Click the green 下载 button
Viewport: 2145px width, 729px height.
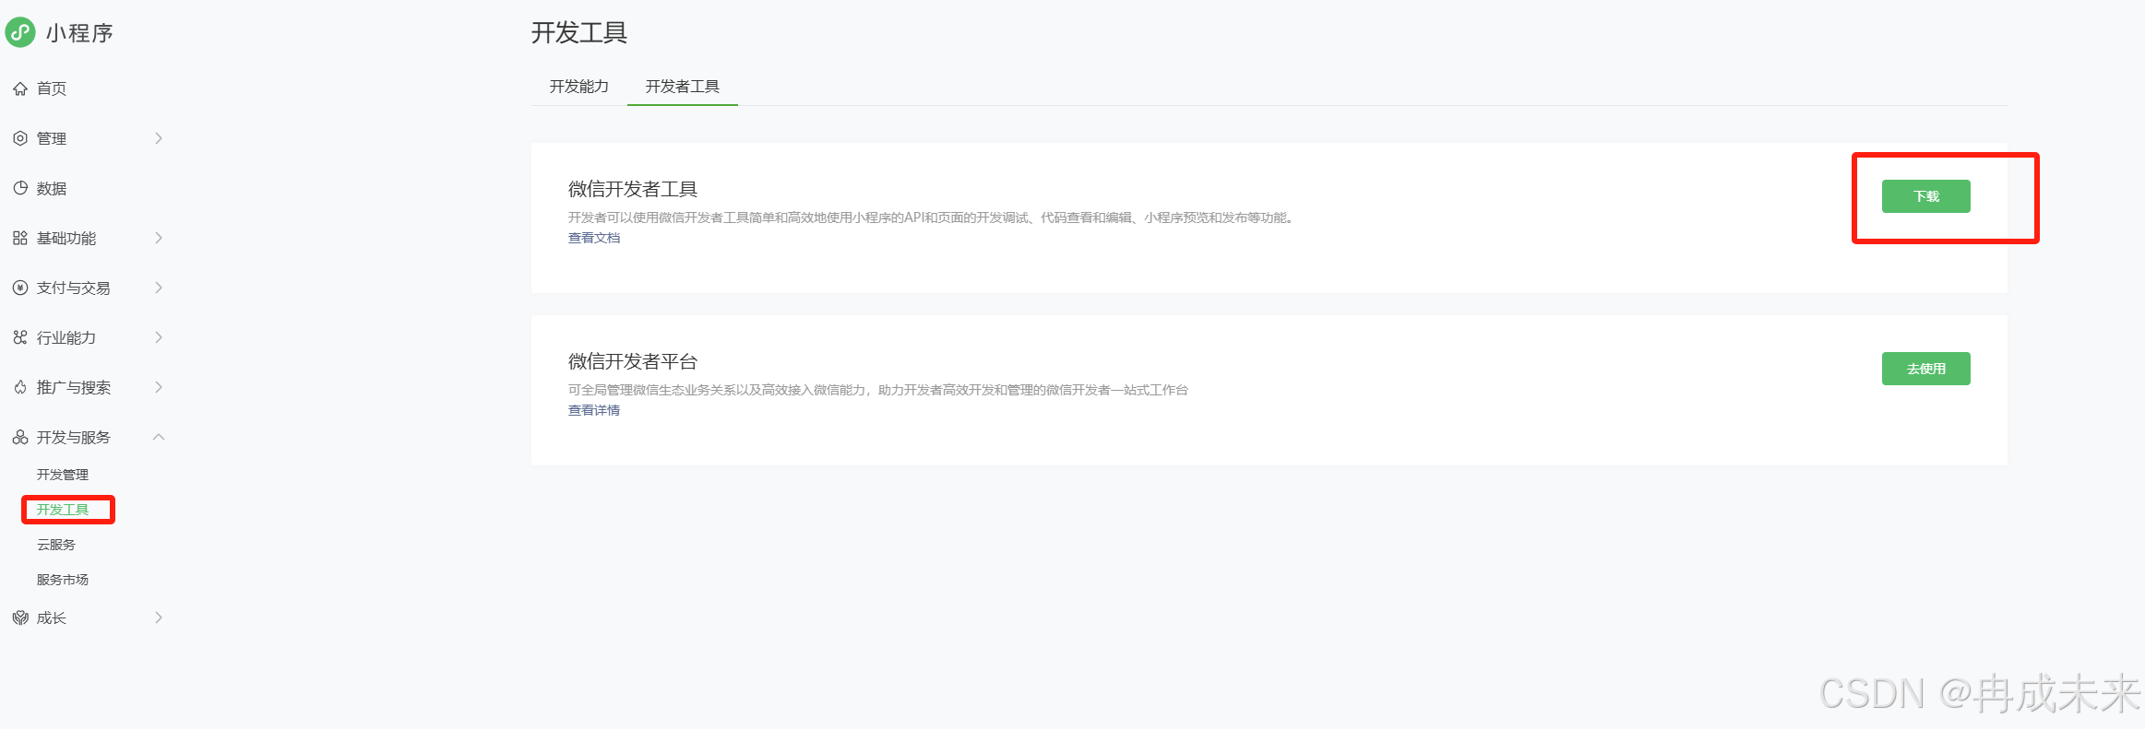point(1925,196)
